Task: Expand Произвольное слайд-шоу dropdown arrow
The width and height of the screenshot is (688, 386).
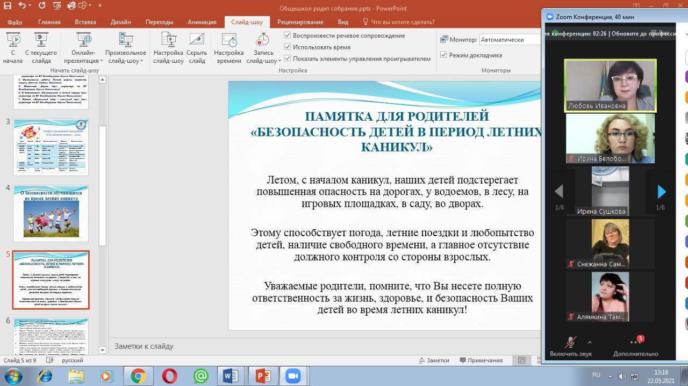Action: [142, 61]
